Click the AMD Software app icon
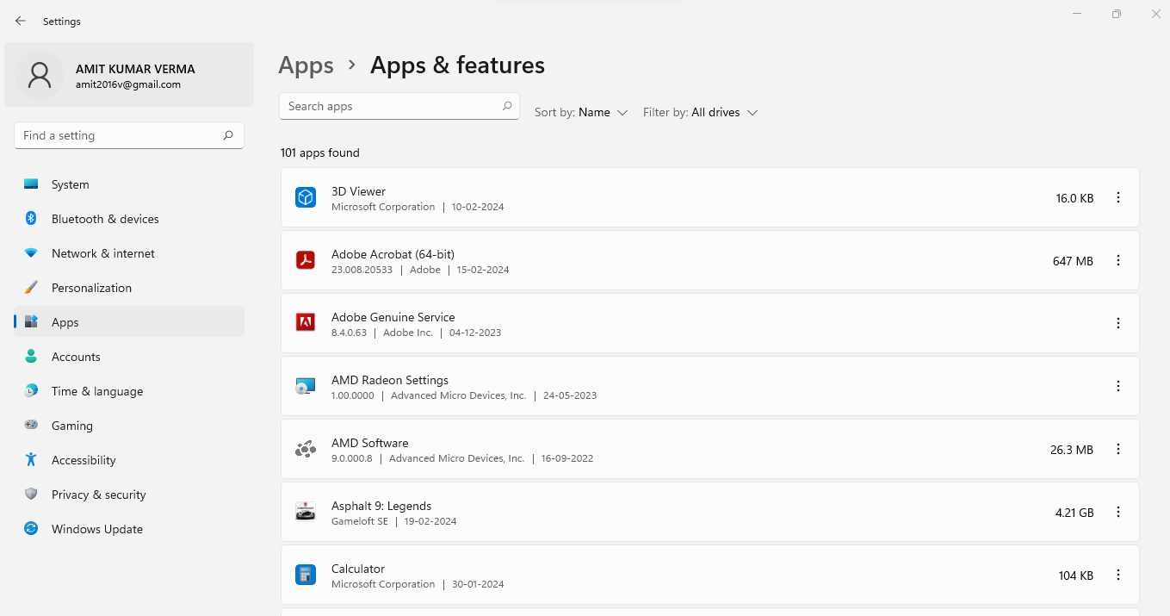The width and height of the screenshot is (1170, 616). coord(306,449)
